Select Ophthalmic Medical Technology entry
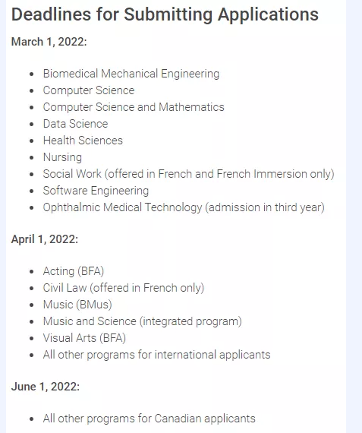362x433 pixels. click(x=184, y=207)
